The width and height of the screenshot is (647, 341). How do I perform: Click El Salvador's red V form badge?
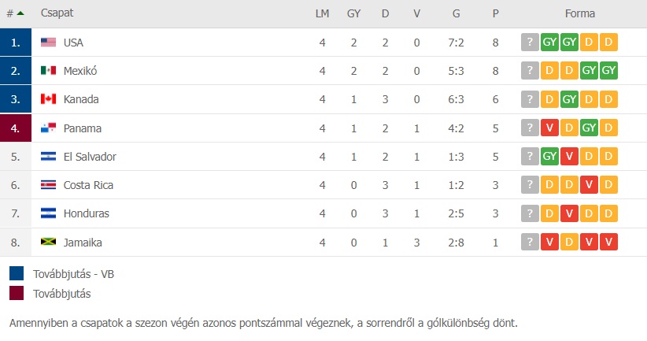tap(569, 156)
